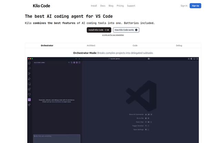The image size is (224, 143).
Task: Start a new task with the plus icon
Action: (x=69, y=63)
